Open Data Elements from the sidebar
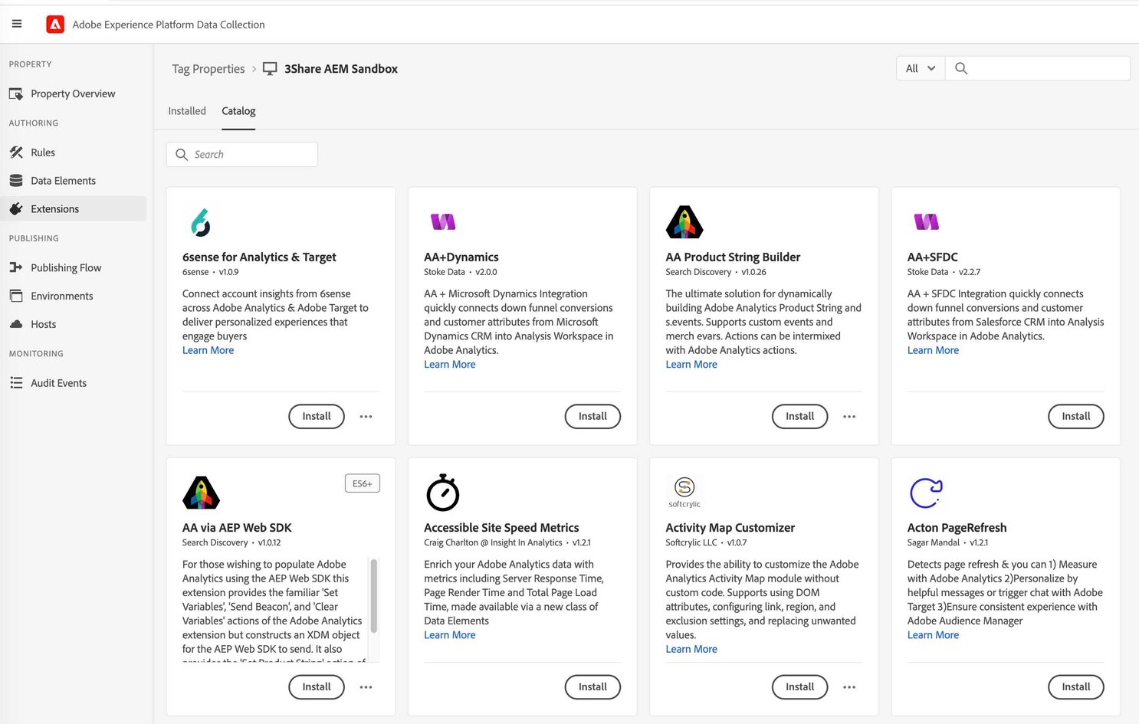Screen dimensions: 1139x724 pos(16,180)
